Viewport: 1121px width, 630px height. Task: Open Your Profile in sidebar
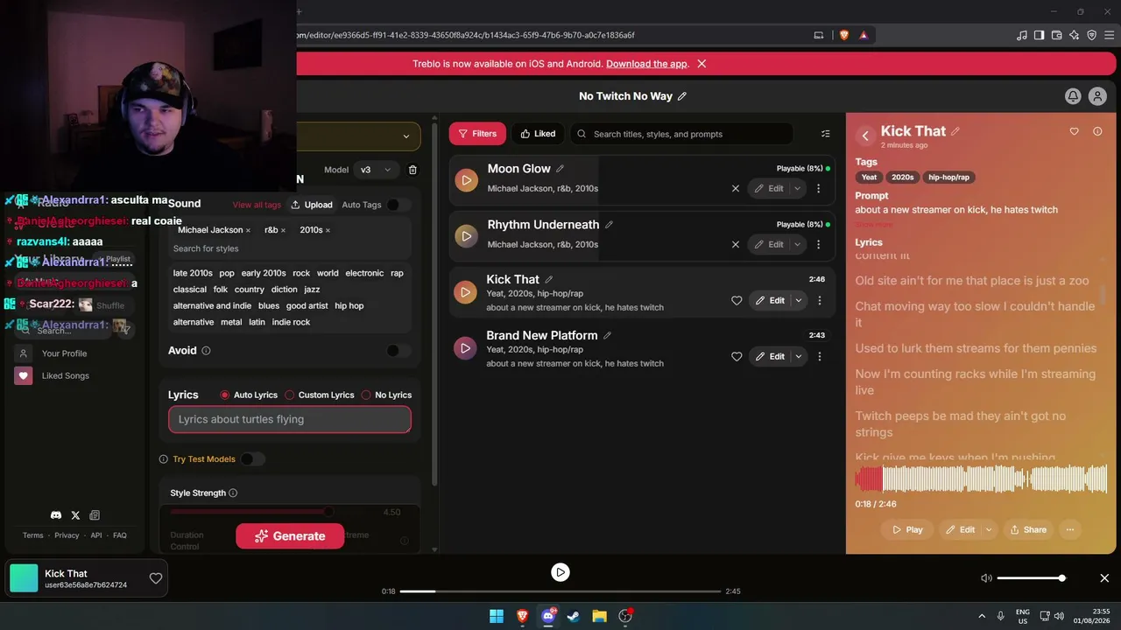[x=64, y=353]
